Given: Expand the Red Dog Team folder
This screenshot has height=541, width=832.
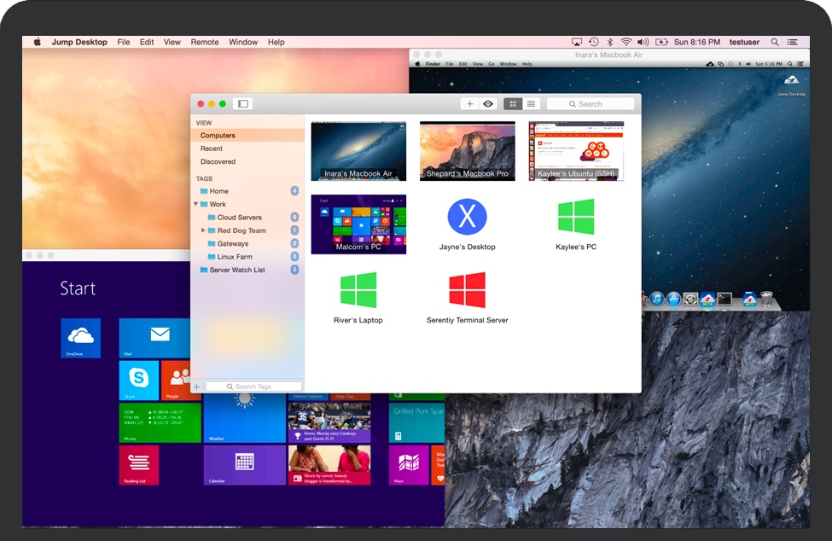Looking at the screenshot, I should point(203,230).
